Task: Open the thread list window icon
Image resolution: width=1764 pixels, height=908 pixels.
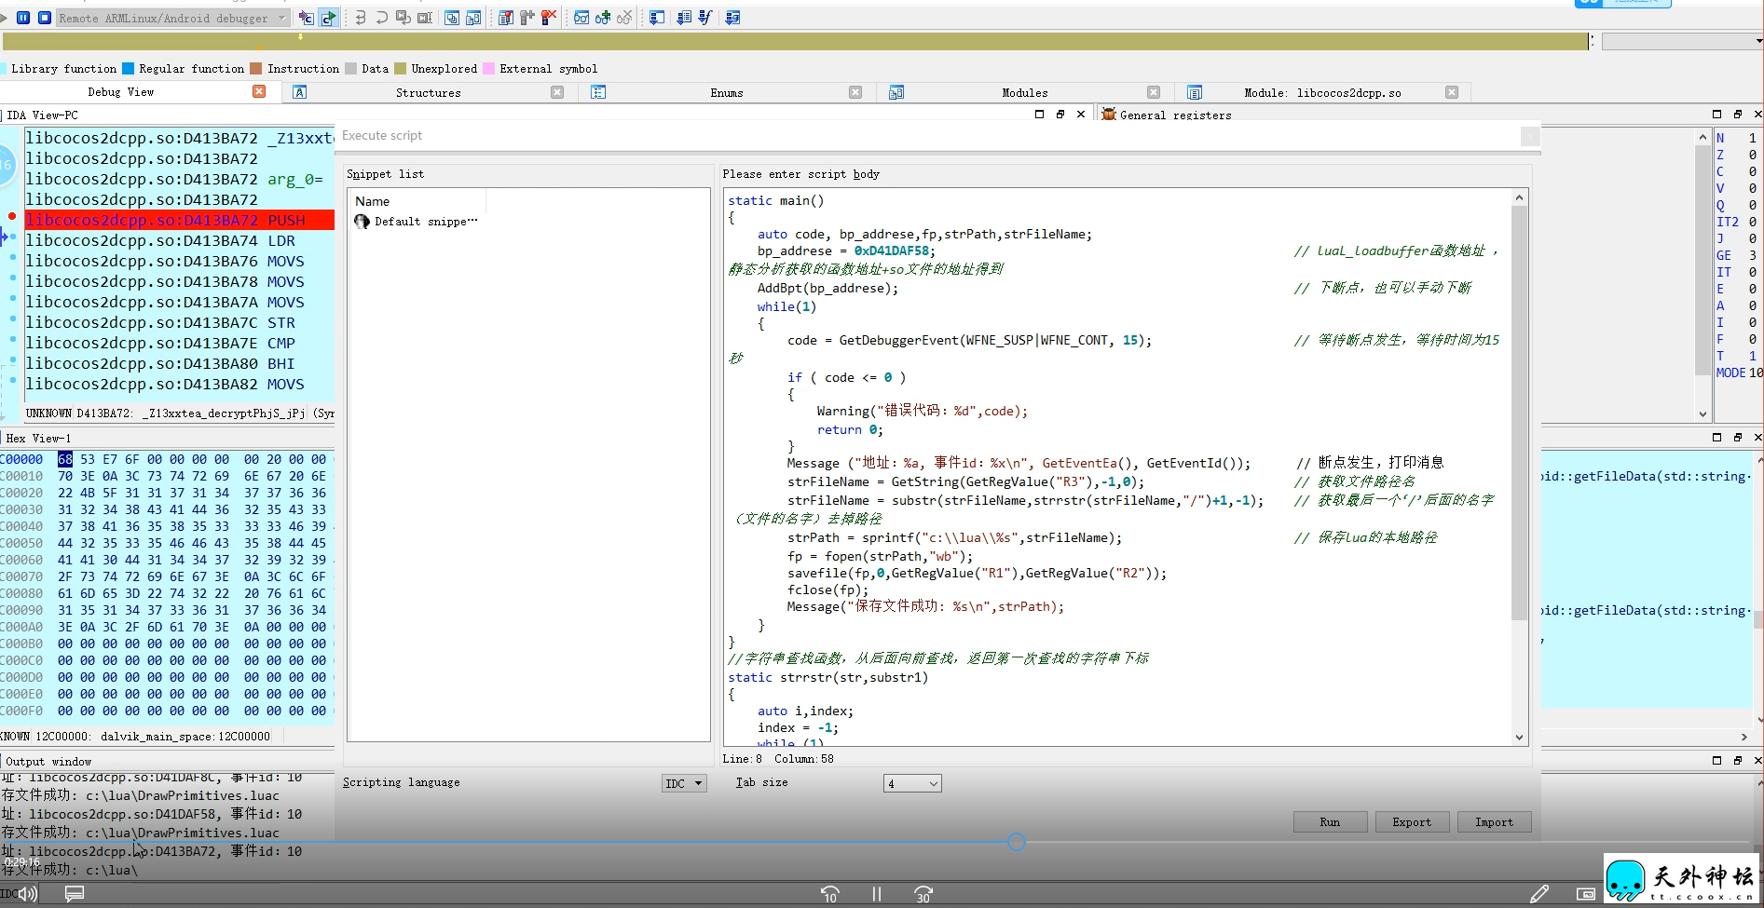Action: 452,18
